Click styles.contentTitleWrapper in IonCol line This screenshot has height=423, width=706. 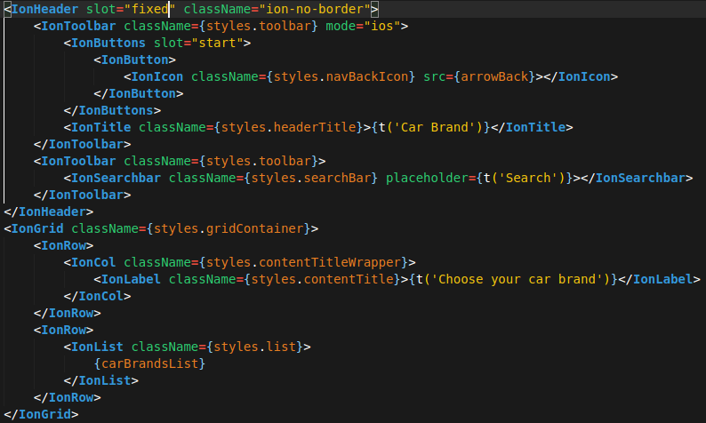coord(303,262)
